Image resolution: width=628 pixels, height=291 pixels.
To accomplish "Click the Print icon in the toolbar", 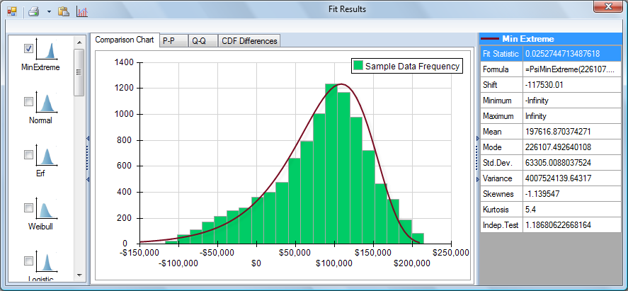I will tap(33, 11).
